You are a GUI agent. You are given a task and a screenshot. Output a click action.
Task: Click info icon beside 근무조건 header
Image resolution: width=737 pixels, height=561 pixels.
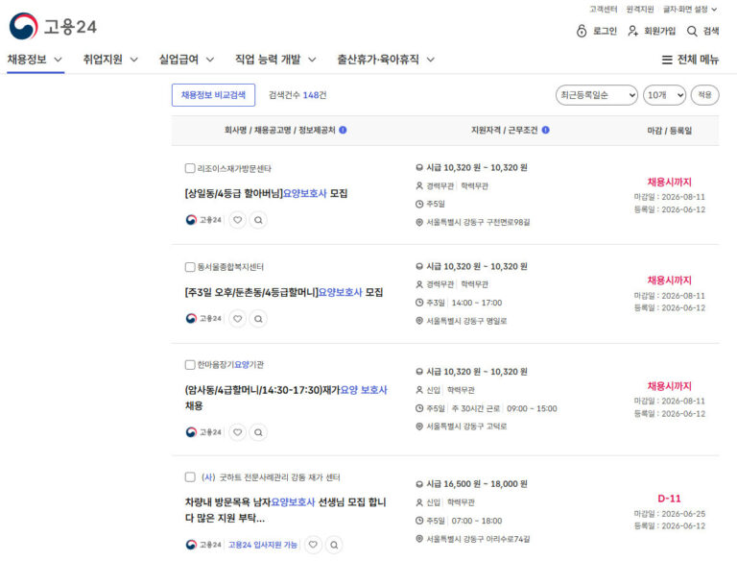[x=545, y=130]
